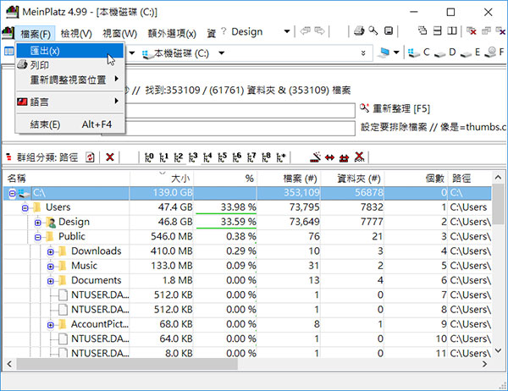Open the 視窗(W) menu
The width and height of the screenshot is (508, 391).
[x=120, y=33]
